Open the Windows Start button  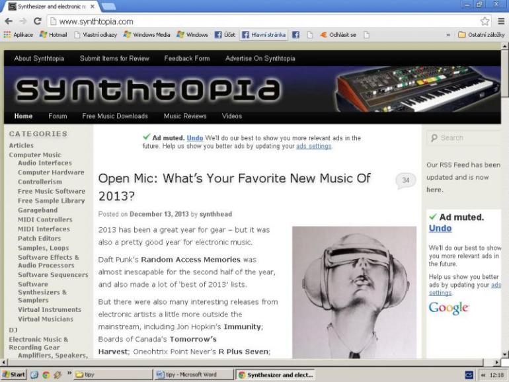point(14,375)
